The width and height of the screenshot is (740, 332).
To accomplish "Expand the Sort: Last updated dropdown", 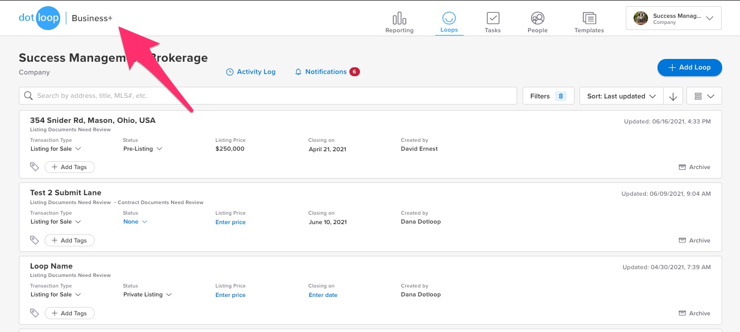I will coord(620,95).
